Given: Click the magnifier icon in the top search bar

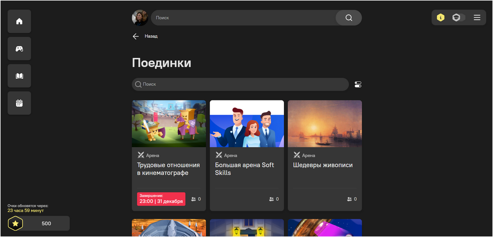Looking at the screenshot, I should click(x=348, y=18).
